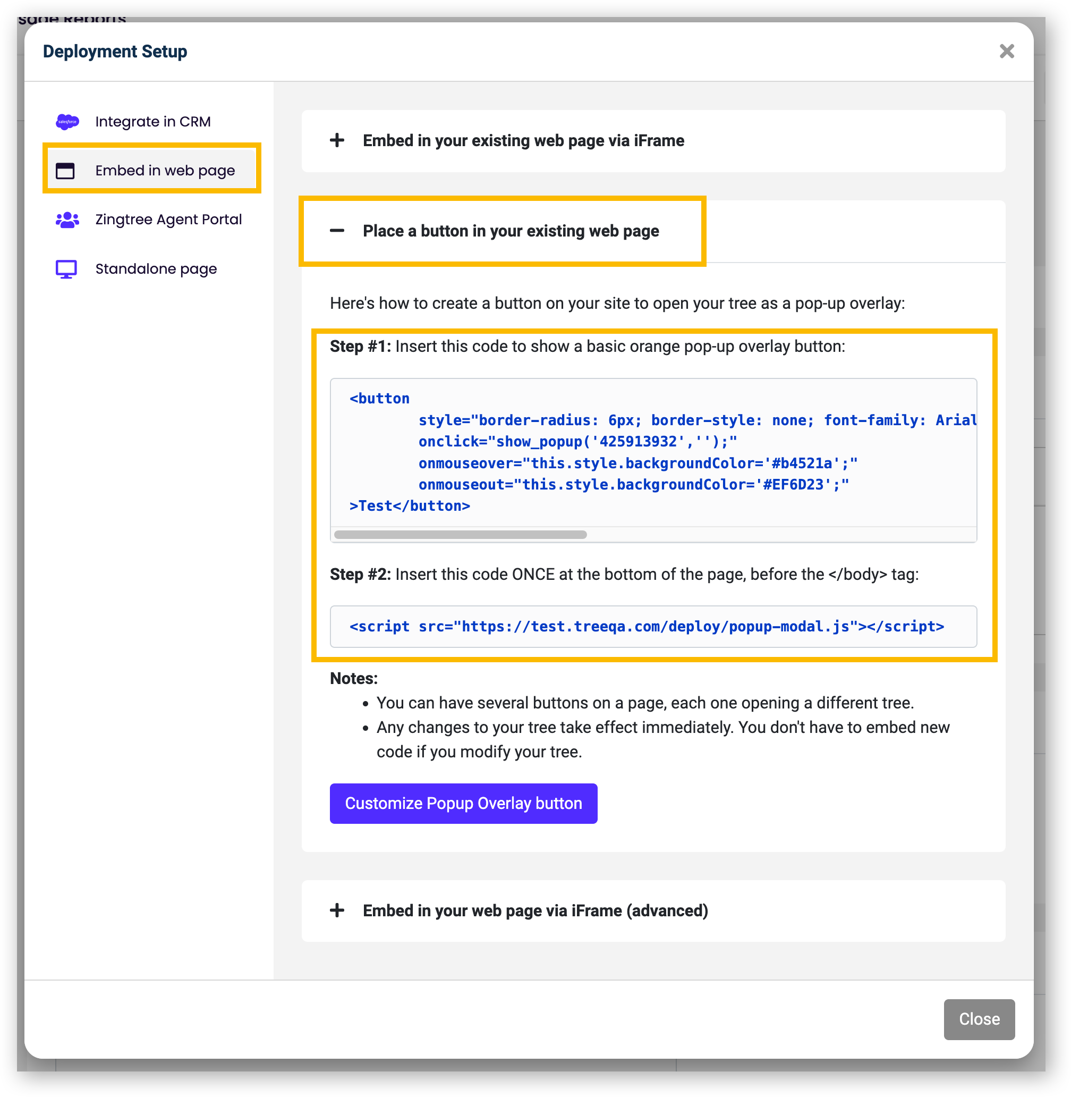Click the people icon next to Zingtree Agent Portal
This screenshot has height=1097, width=1071.
tap(66, 220)
